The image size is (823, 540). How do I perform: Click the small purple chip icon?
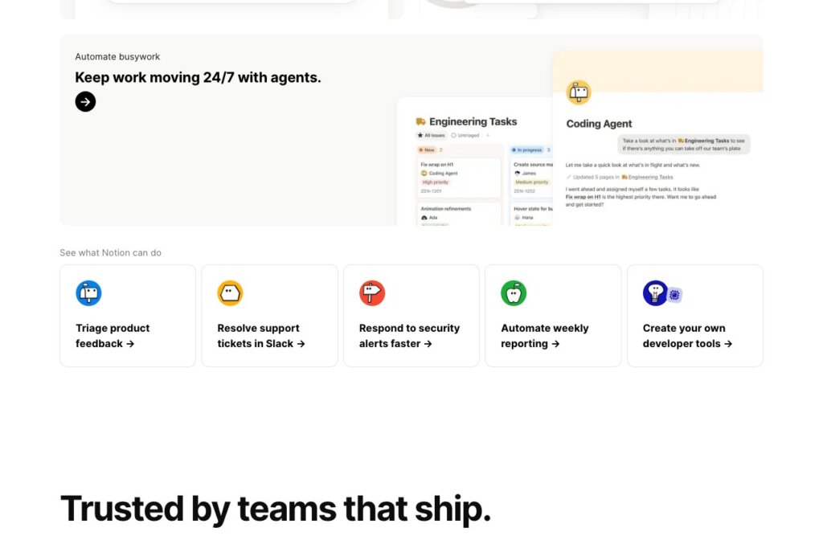(x=674, y=295)
